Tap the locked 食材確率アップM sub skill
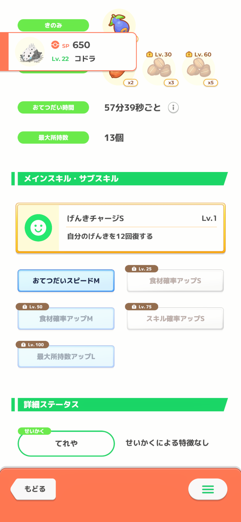The height and width of the screenshot is (522, 241). point(66,319)
